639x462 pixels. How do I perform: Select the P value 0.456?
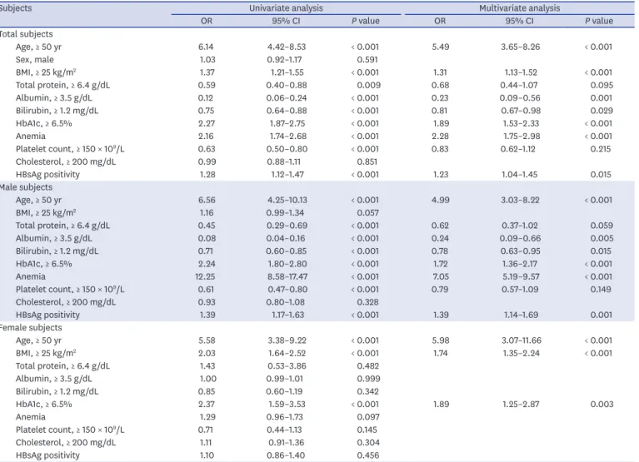tap(368, 455)
